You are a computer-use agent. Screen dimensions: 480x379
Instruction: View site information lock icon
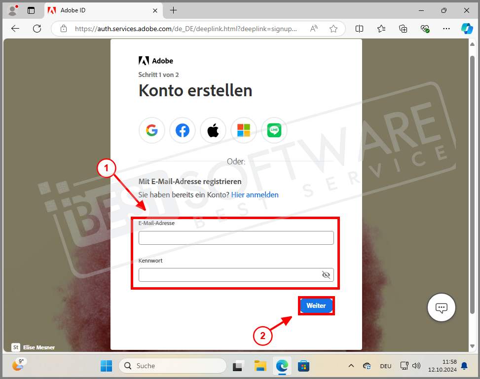[64, 29]
